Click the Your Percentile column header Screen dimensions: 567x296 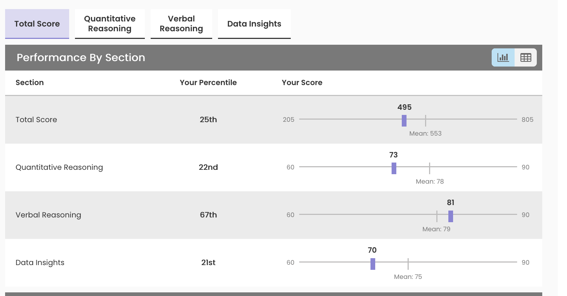(208, 83)
